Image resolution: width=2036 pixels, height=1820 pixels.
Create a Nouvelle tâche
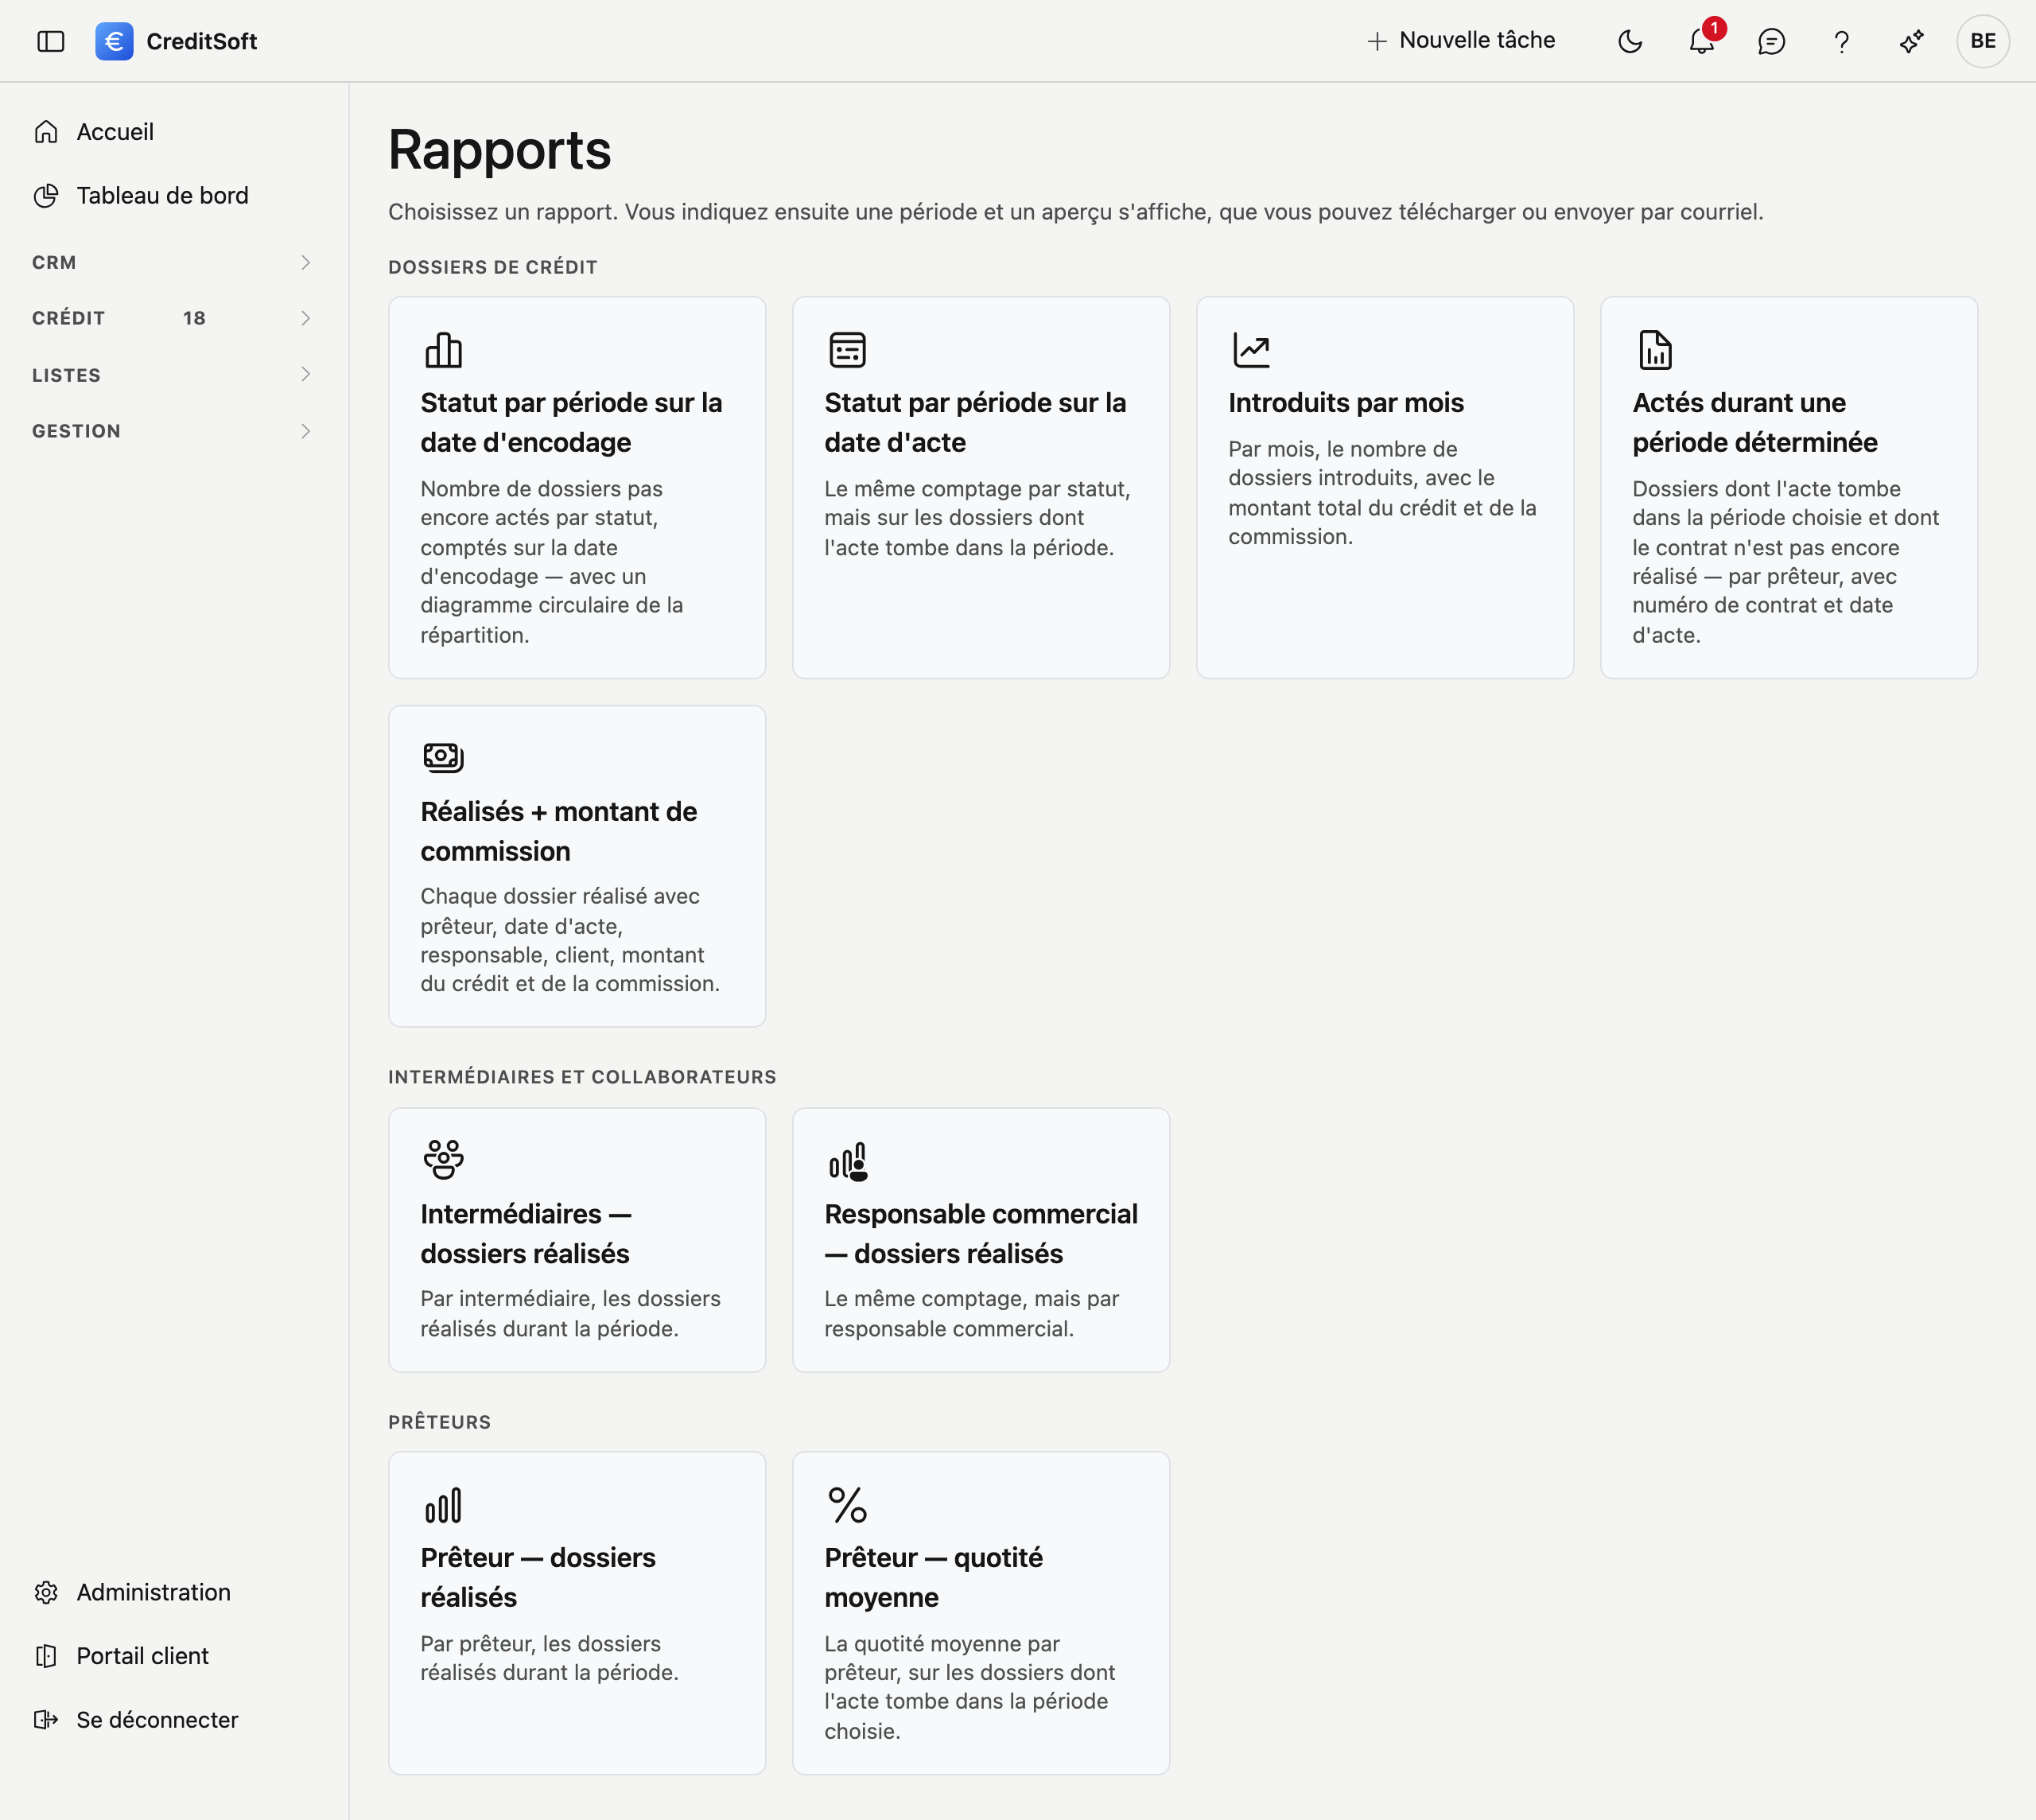tap(1461, 40)
